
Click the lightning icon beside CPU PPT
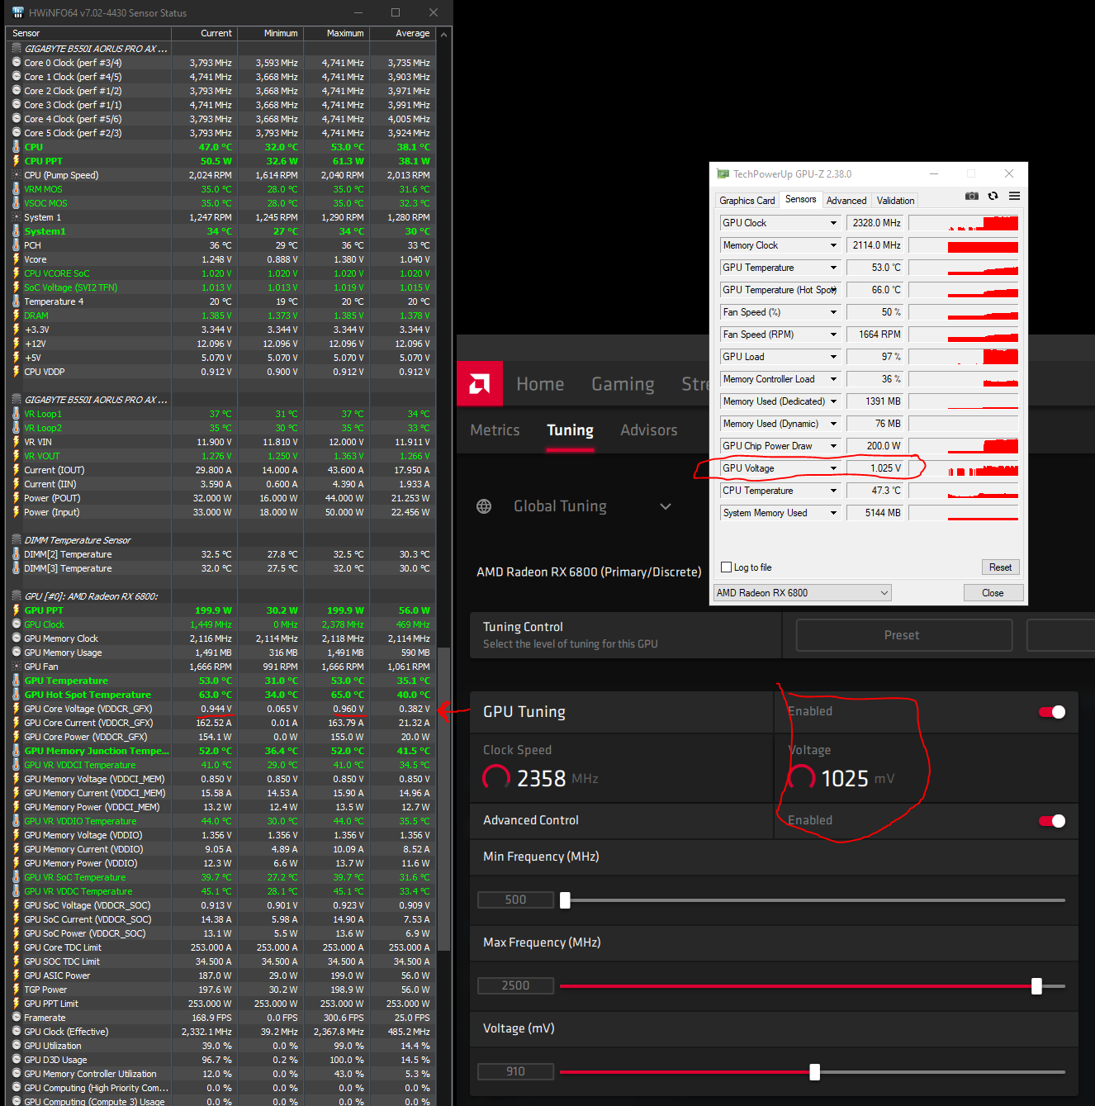point(17,161)
